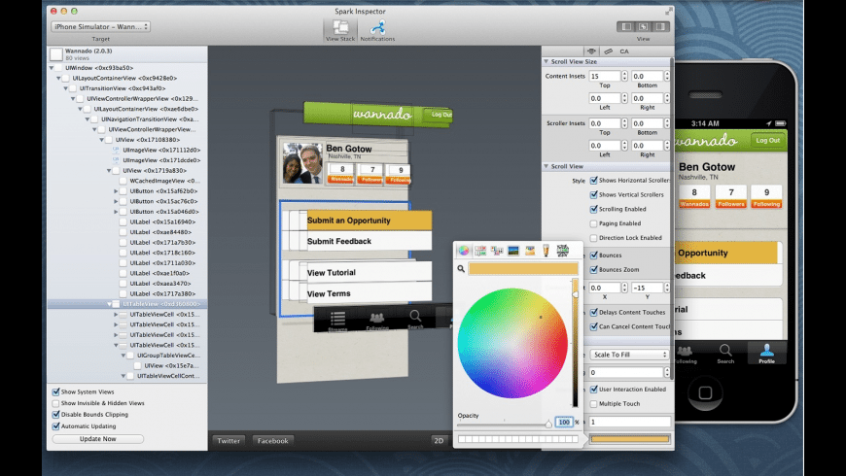Click the Update Now button
The width and height of the screenshot is (846, 476).
pos(97,439)
